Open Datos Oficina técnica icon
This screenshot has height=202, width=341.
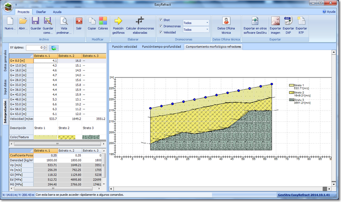pos(226,21)
